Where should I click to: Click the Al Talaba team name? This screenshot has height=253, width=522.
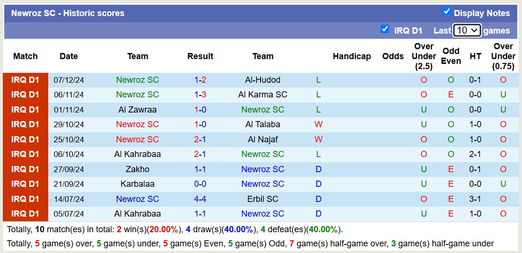262,124
